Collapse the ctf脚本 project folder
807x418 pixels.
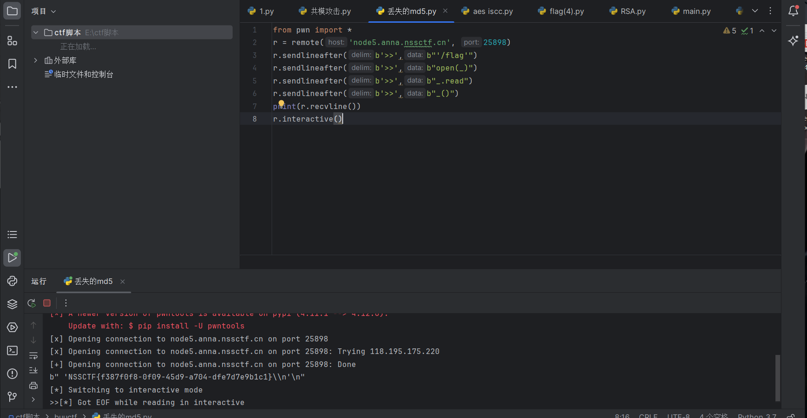coord(36,32)
